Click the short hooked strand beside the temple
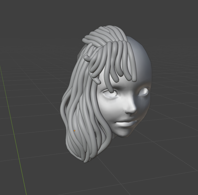198x195 pixels. pyautogui.click(x=96, y=80)
